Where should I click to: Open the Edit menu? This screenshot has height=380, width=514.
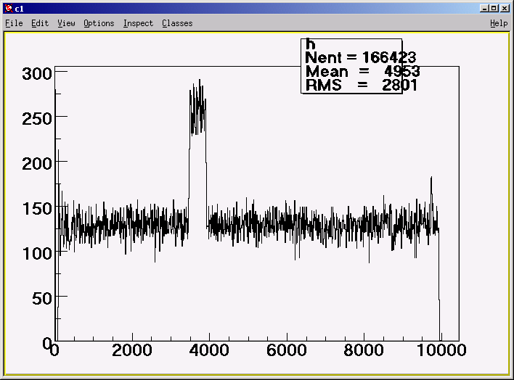click(40, 23)
